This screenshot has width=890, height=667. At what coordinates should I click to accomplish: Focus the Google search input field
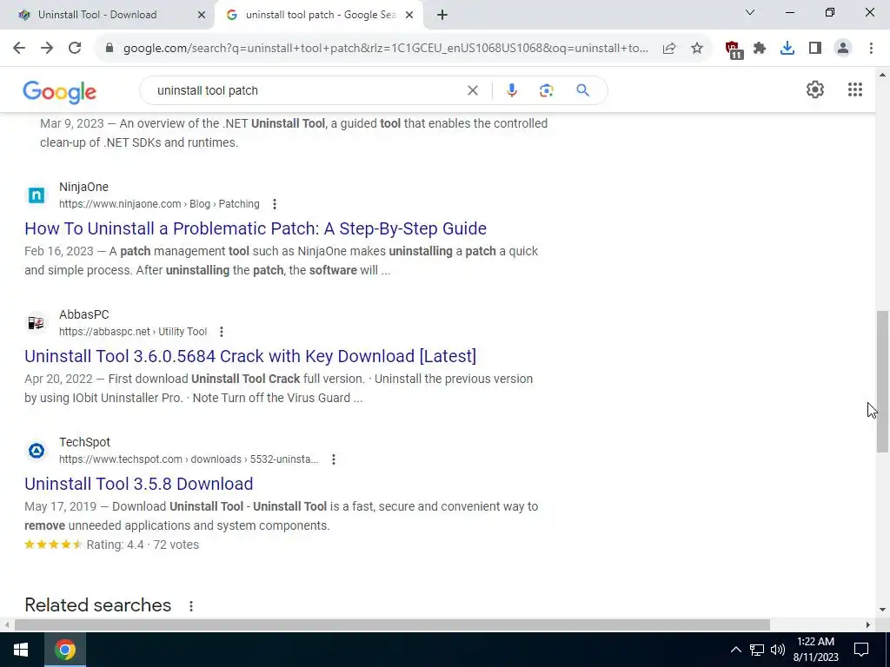tap(307, 90)
